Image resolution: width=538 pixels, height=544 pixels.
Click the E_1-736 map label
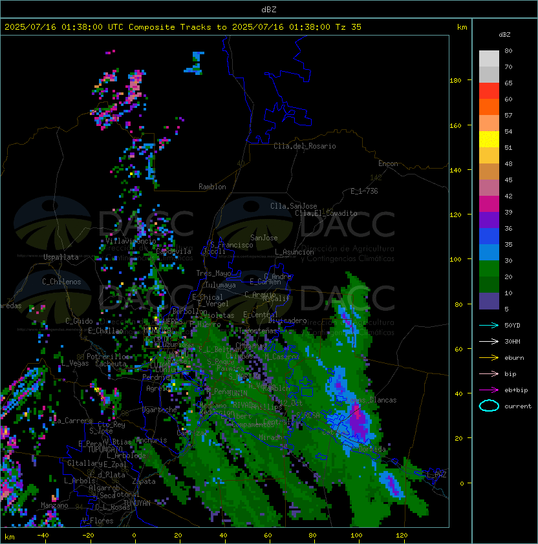(x=364, y=191)
